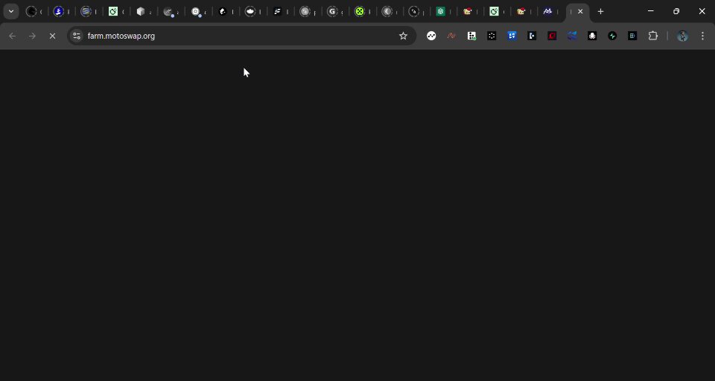Open the tab search dropdown arrow
This screenshot has height=381, width=715.
[11, 11]
